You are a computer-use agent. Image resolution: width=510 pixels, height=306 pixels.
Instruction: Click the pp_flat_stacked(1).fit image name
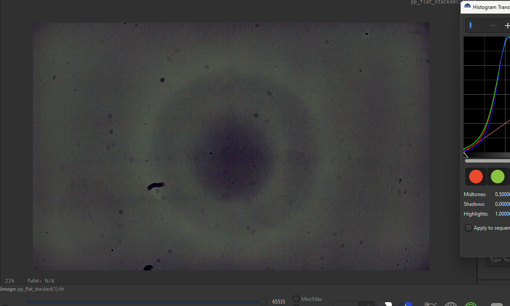[x=40, y=289]
